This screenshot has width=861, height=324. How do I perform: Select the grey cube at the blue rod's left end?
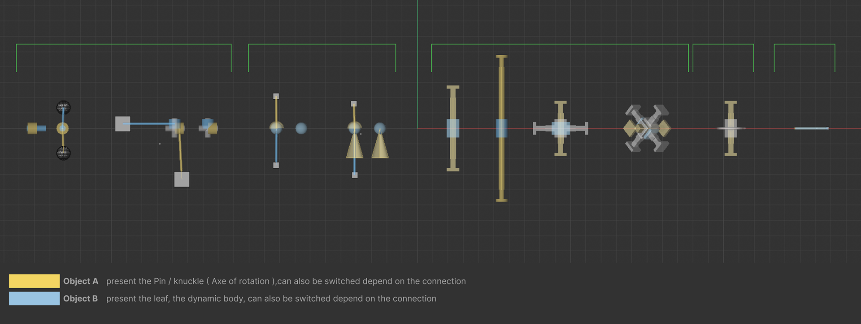click(x=123, y=124)
